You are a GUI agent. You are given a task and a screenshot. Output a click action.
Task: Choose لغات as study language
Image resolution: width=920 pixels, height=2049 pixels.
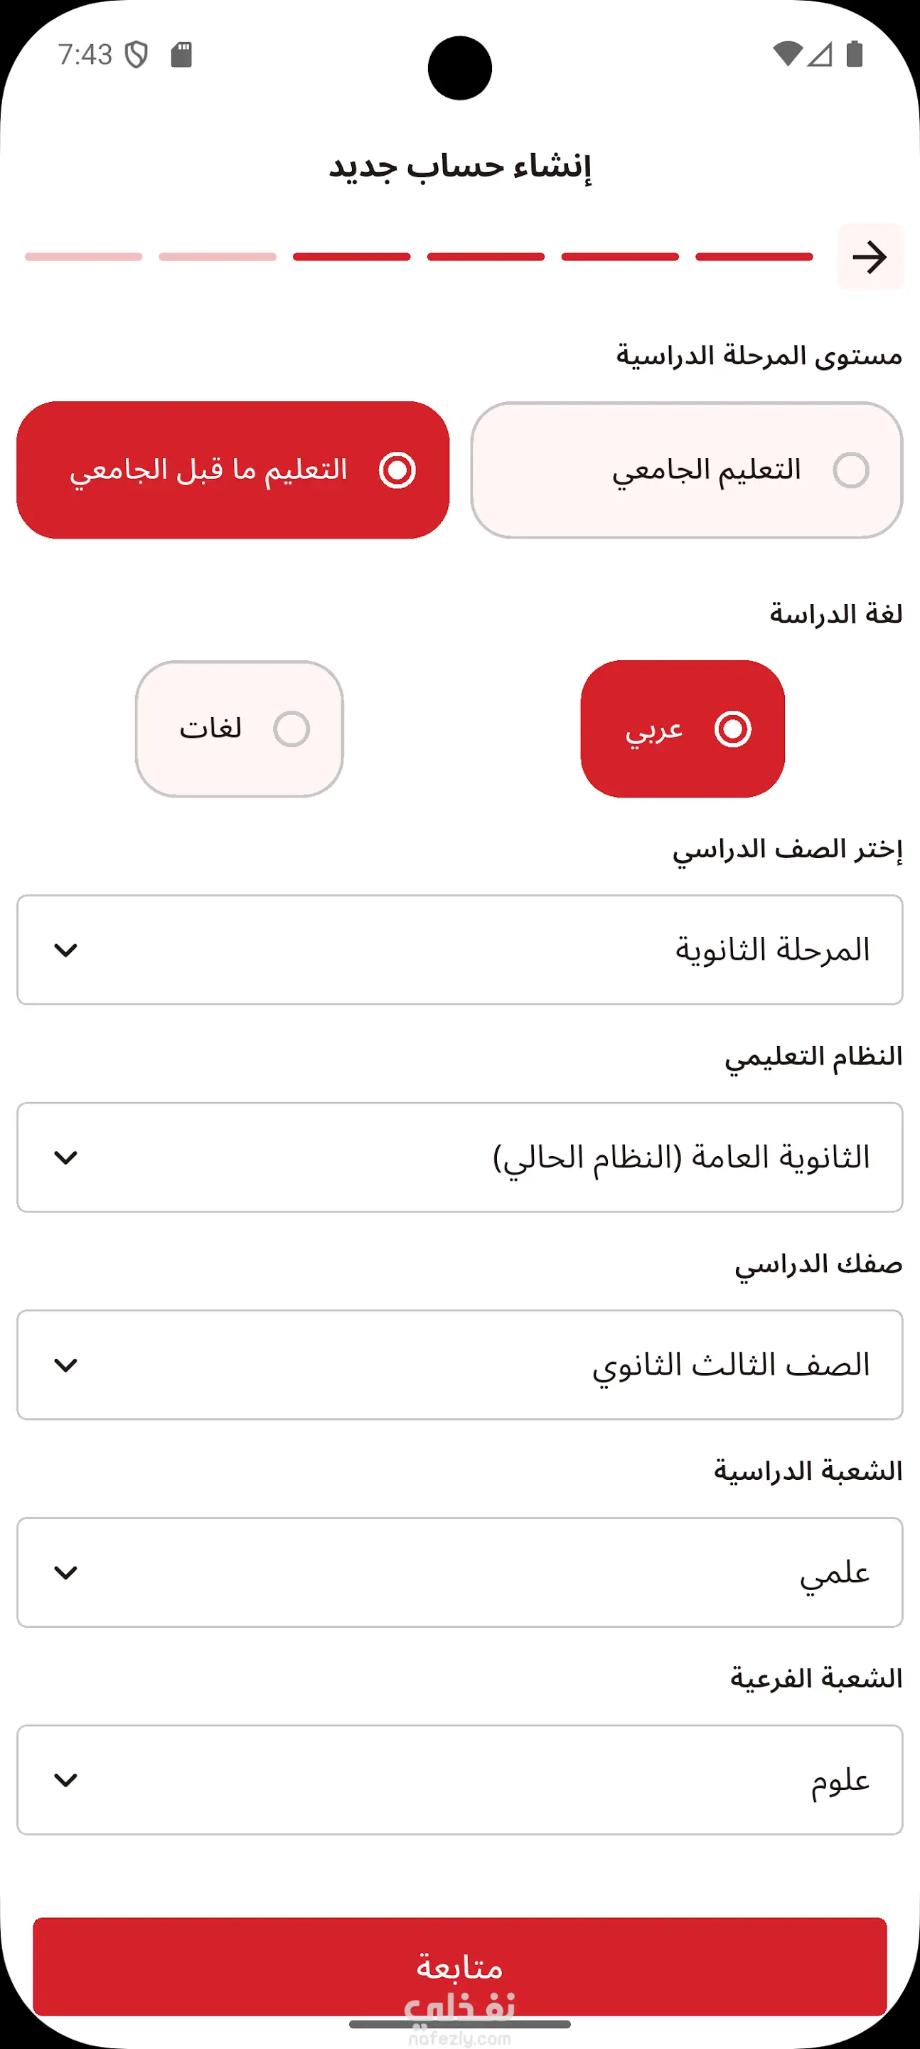(x=240, y=729)
